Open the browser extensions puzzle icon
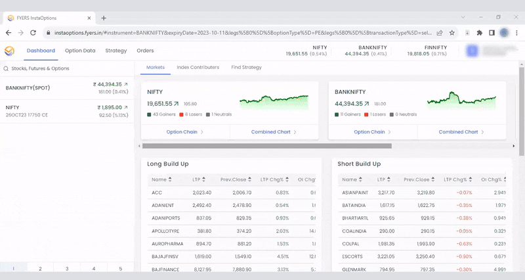 click(480, 32)
